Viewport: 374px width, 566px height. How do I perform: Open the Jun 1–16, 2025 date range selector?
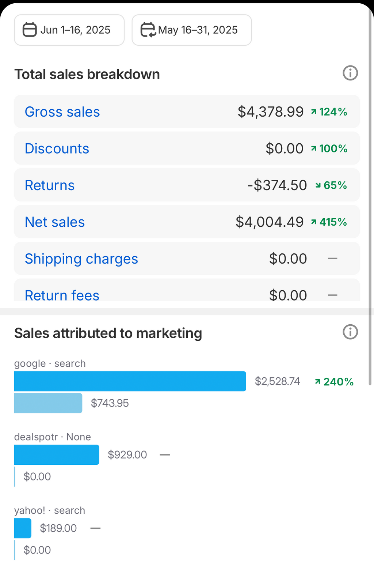click(69, 30)
